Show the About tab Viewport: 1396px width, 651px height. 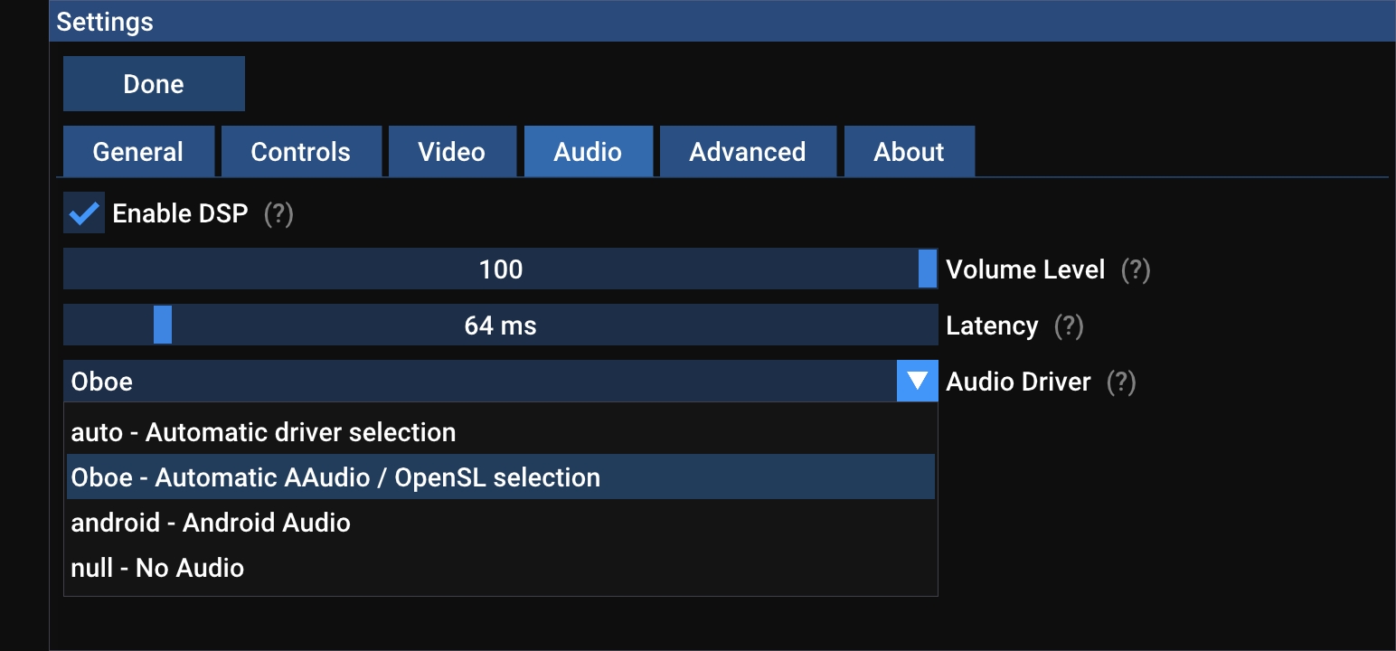[x=909, y=151]
